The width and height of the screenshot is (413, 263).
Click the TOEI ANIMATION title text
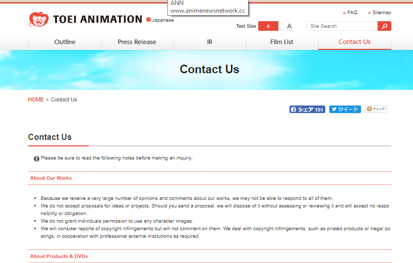[97, 19]
